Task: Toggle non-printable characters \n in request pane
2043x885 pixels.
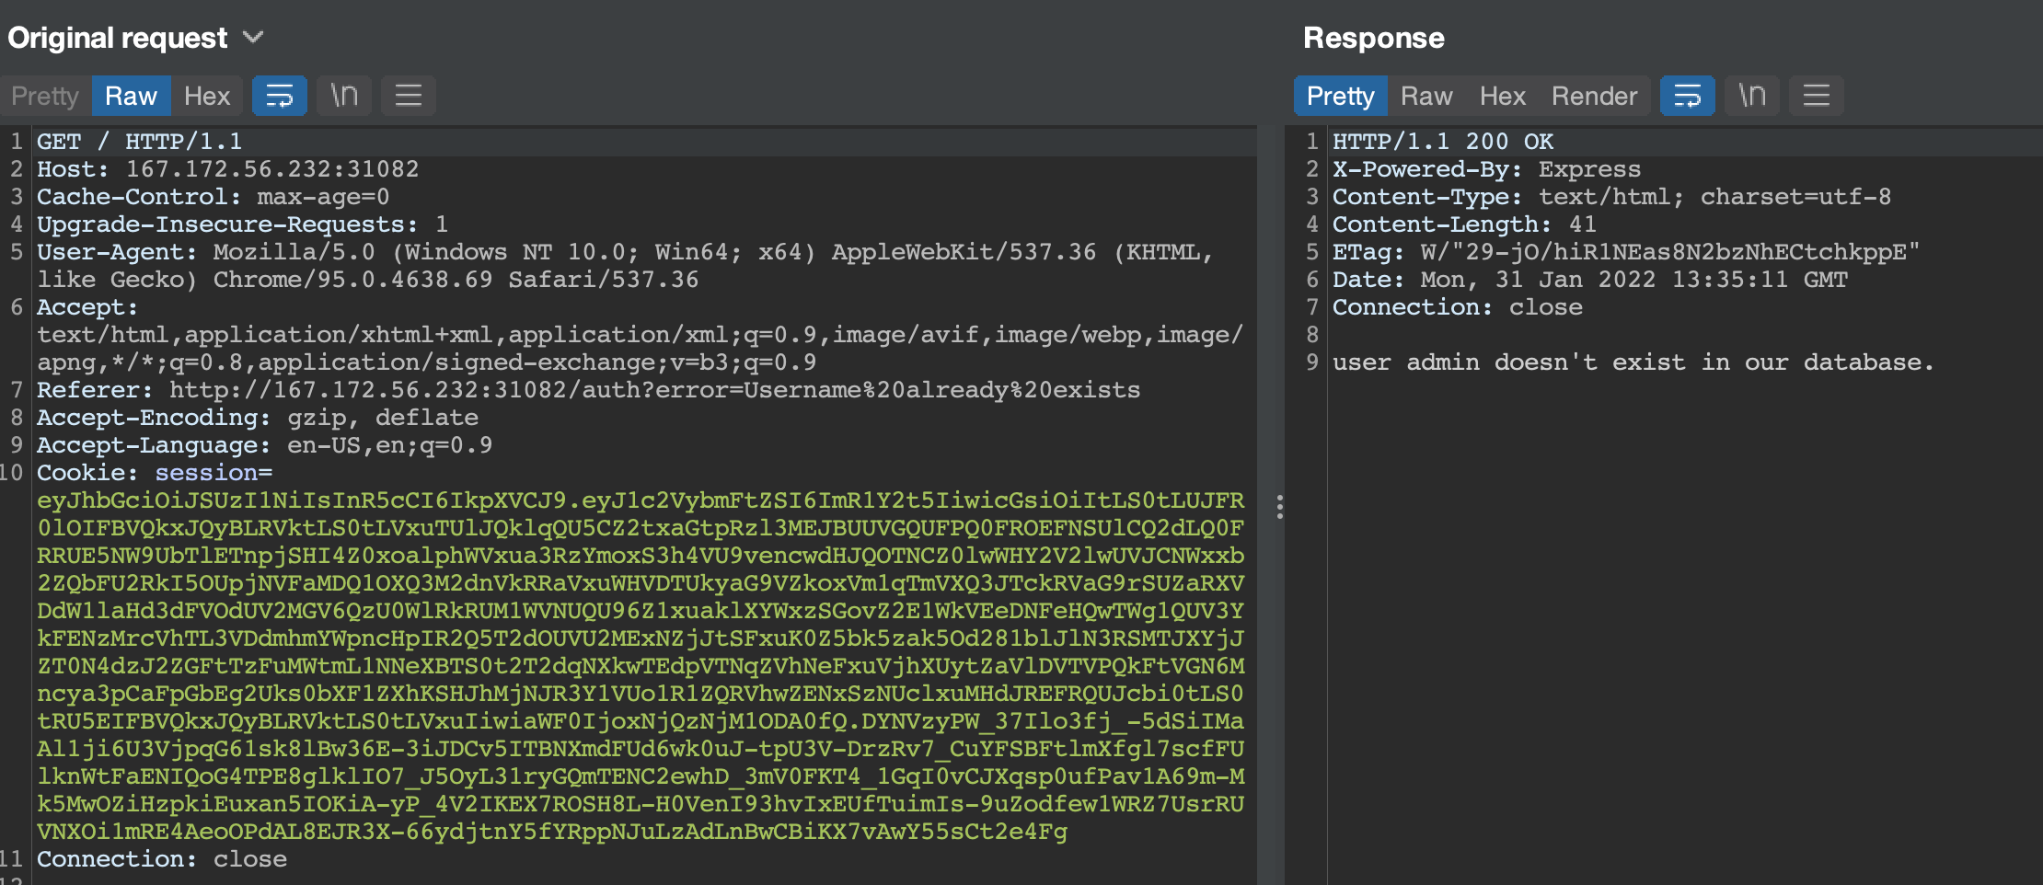Action: coord(344,96)
